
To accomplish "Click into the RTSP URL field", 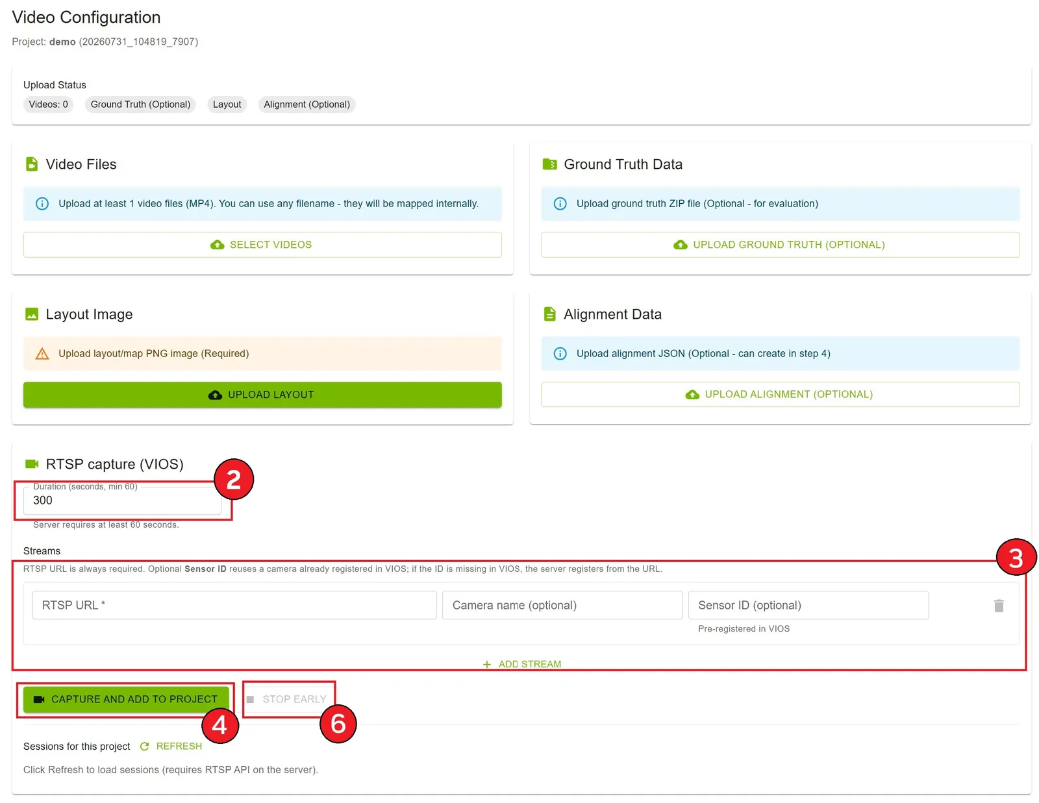I will [234, 605].
